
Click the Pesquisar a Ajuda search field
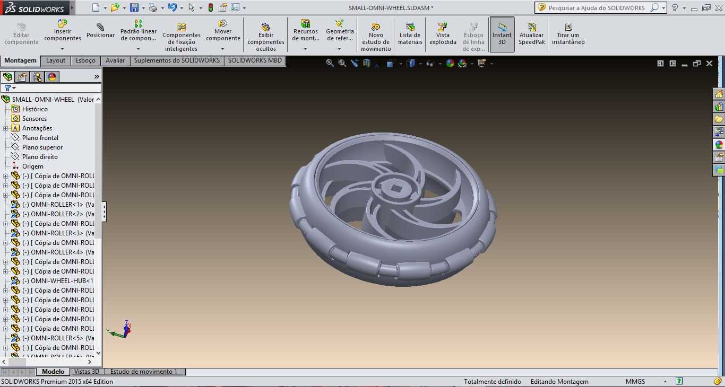(597, 8)
